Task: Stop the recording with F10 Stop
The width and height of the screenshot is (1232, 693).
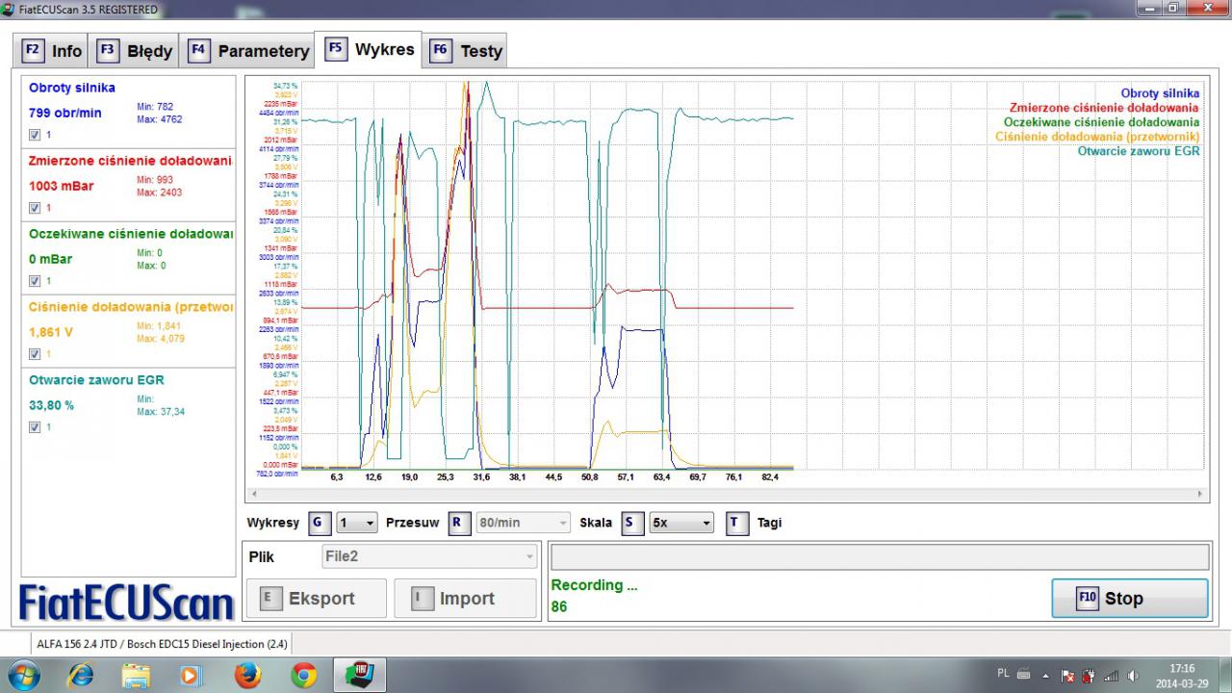Action: point(1129,598)
